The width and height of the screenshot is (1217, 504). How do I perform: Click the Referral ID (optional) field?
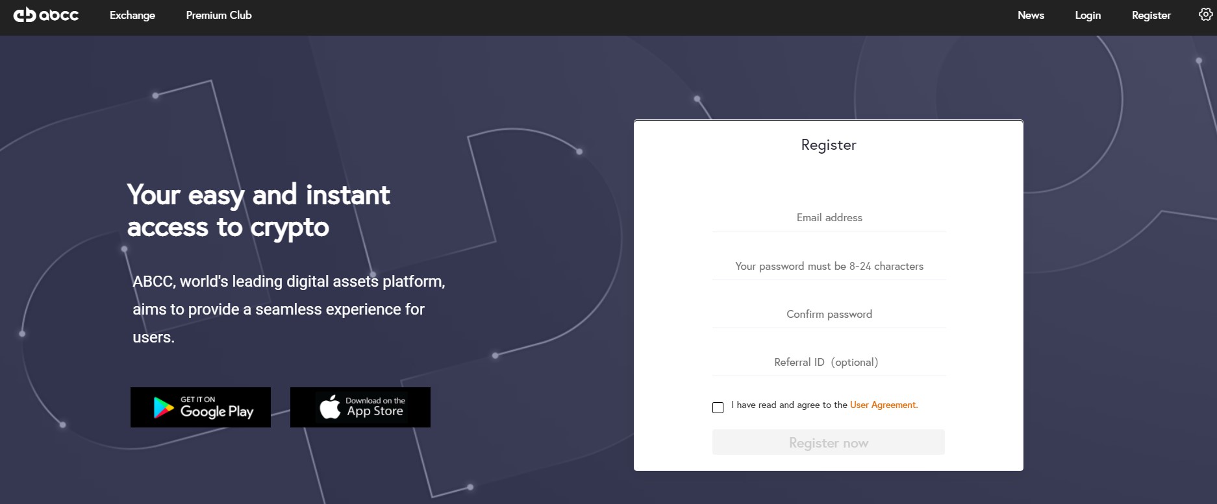(829, 362)
